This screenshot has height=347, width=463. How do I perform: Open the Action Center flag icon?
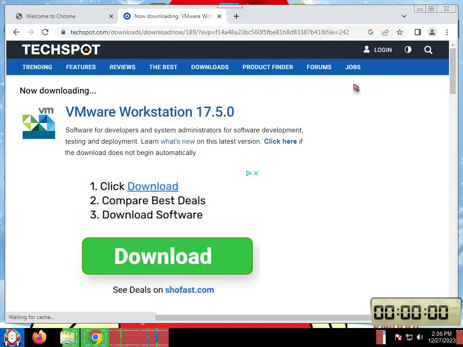pyautogui.click(x=398, y=337)
